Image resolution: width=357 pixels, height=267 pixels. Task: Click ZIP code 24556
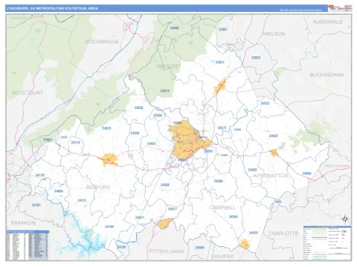[x=135, y=133]
